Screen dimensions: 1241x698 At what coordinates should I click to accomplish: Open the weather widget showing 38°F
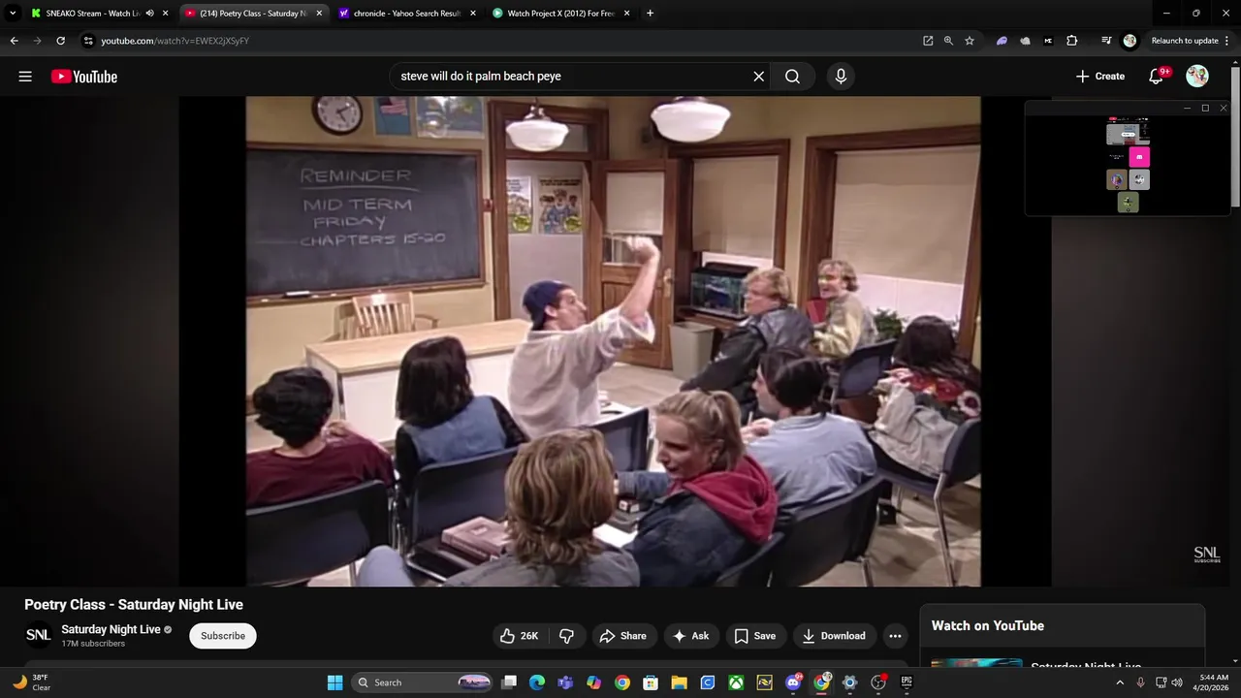click(31, 682)
